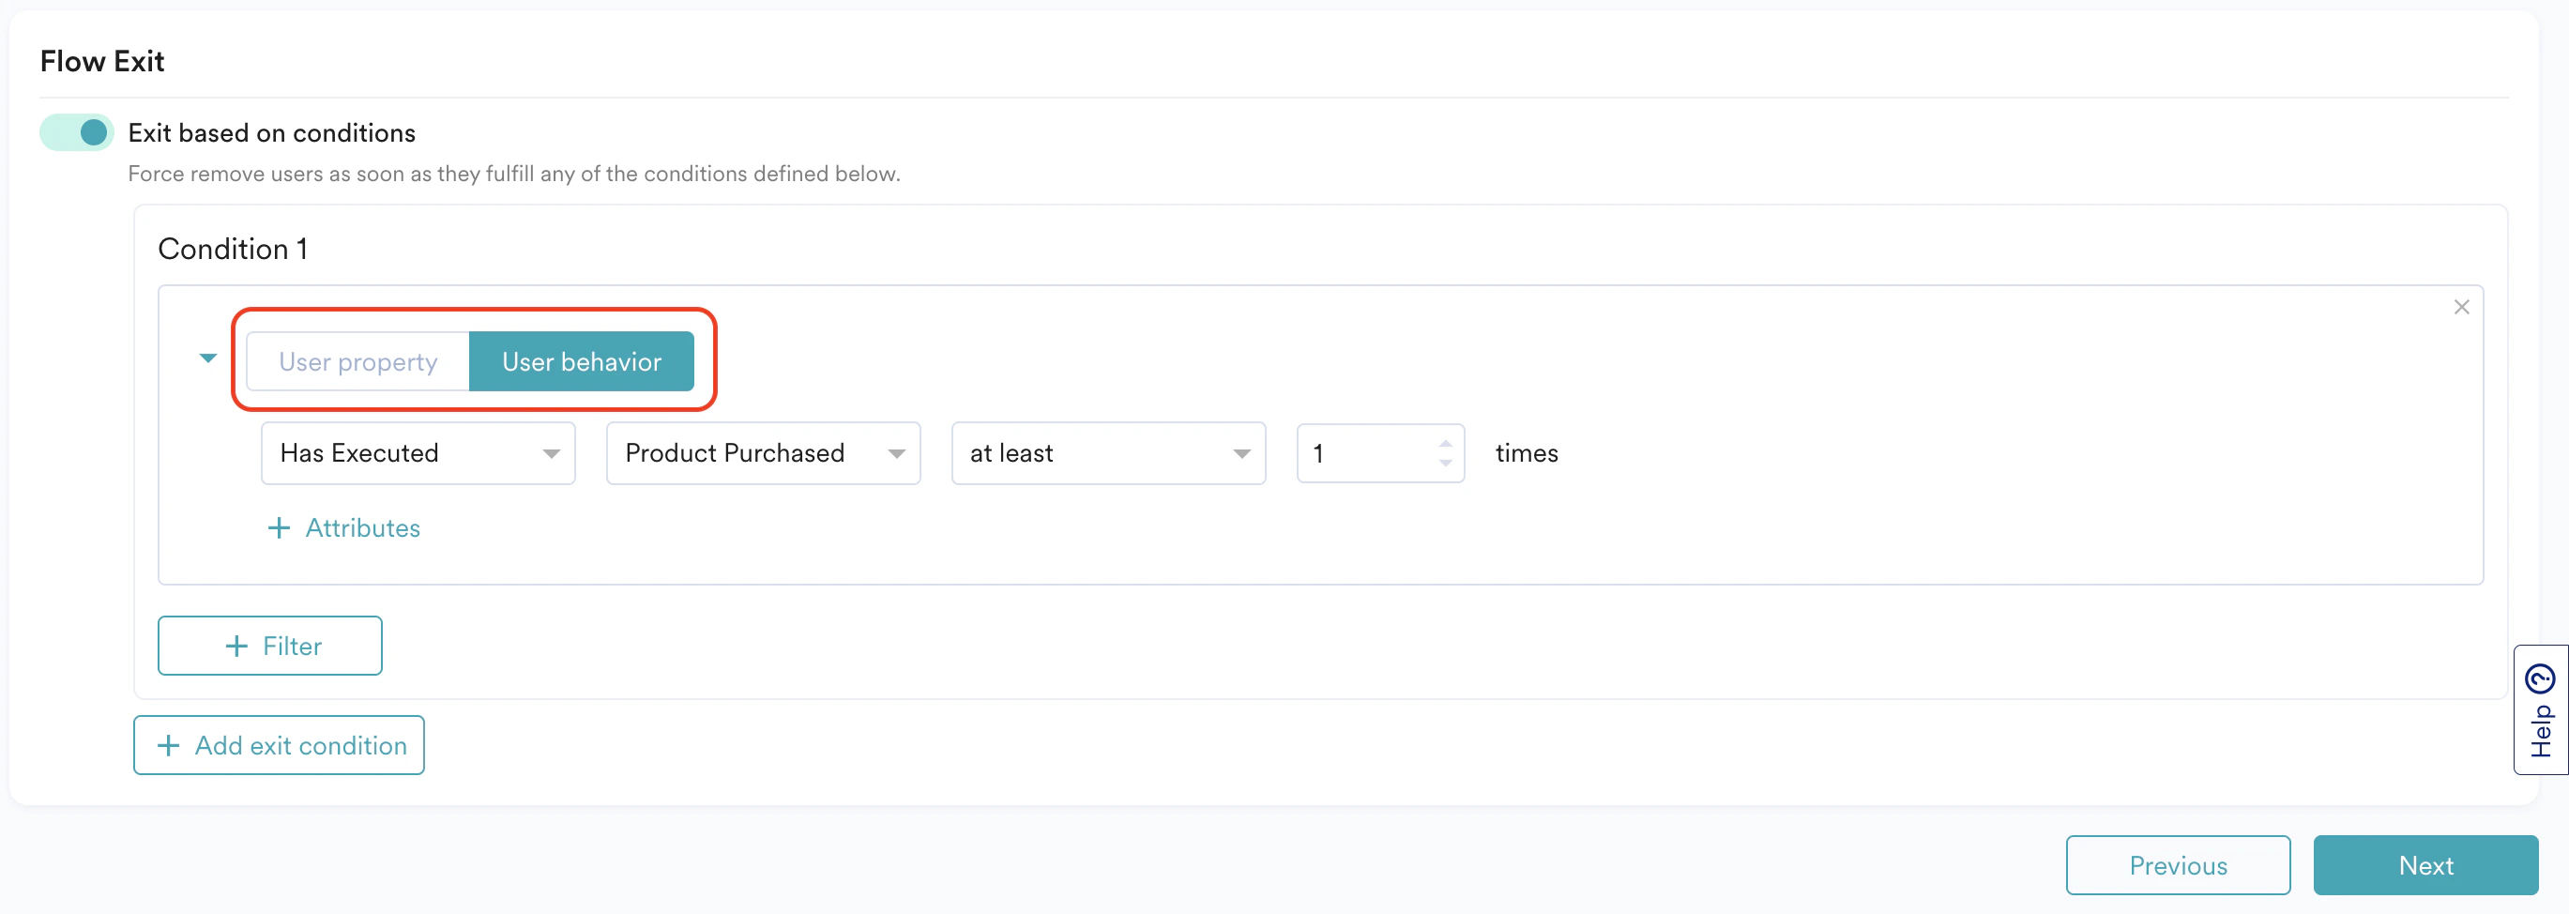Click the Next button

(2425, 865)
